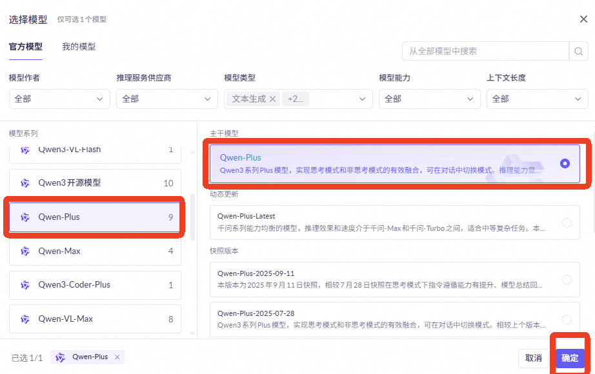The width and height of the screenshot is (595, 374).
Task: Click the Qwen-Plus series logo icon
Action: pyautogui.click(x=25, y=217)
